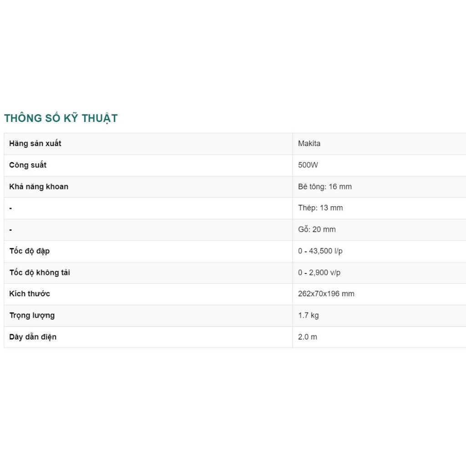Click the Gỗ: 20 mm value
The height and width of the screenshot is (466, 466).
click(x=317, y=229)
